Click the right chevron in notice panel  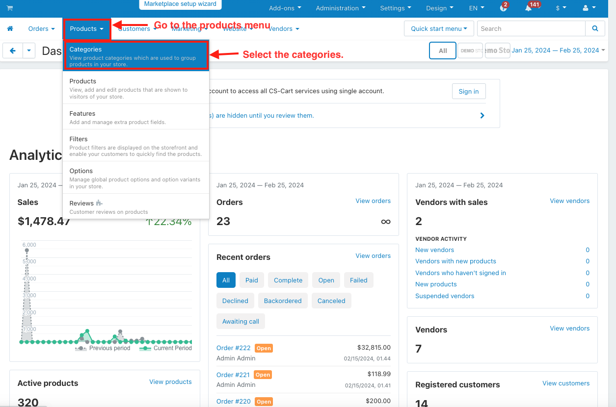coord(482,116)
